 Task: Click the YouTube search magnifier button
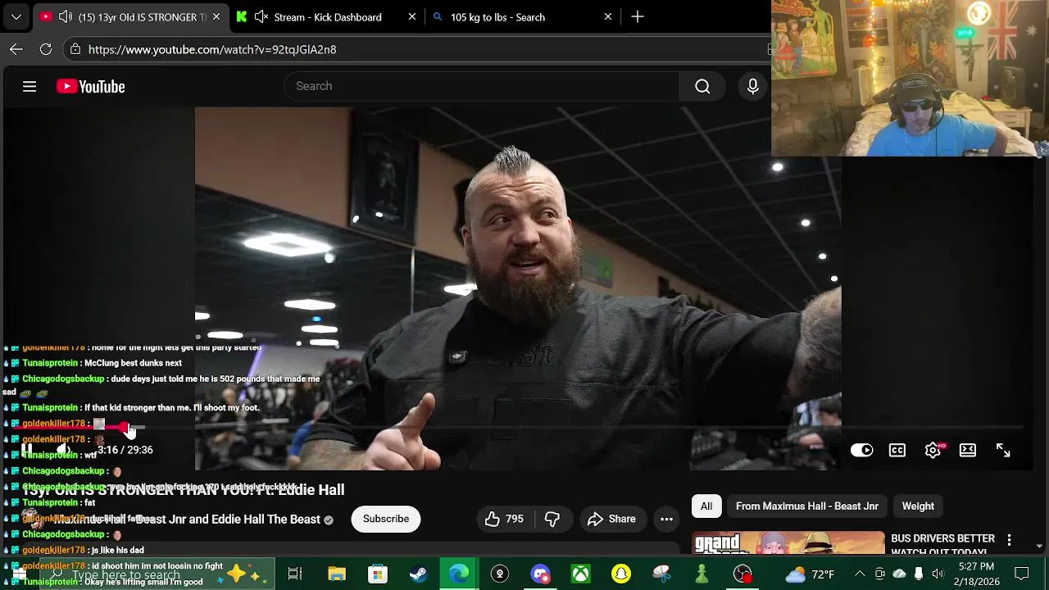click(x=702, y=86)
